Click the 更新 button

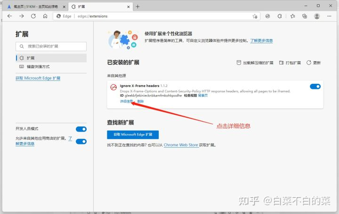(x=314, y=63)
